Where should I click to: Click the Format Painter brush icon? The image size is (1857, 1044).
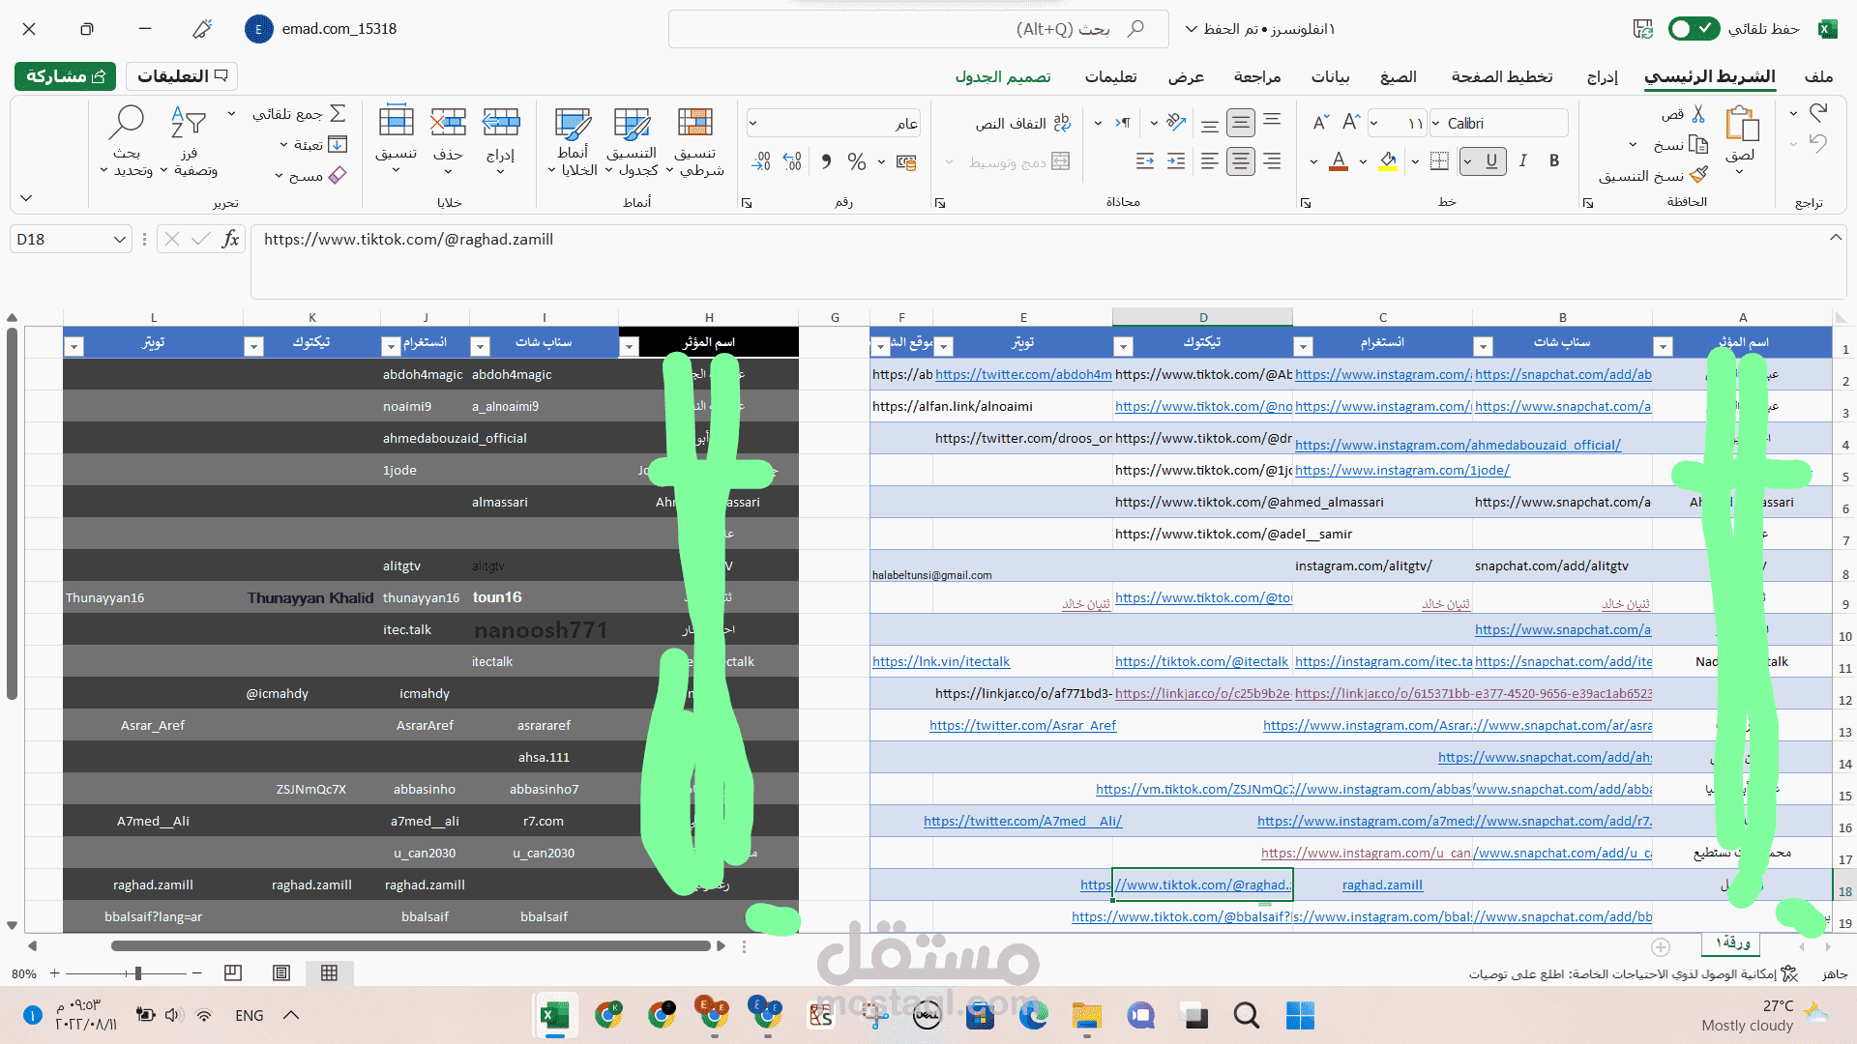click(1698, 175)
